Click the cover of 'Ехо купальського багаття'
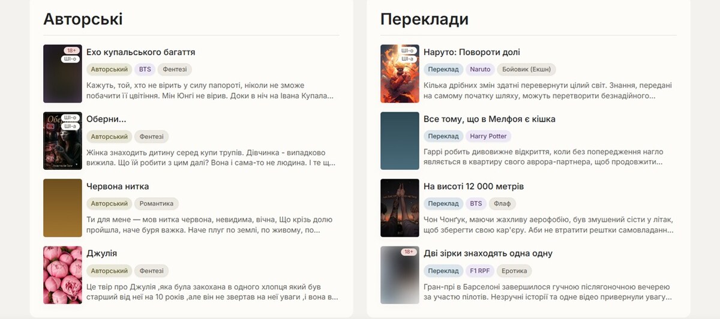This screenshot has height=319, width=720. tap(62, 74)
